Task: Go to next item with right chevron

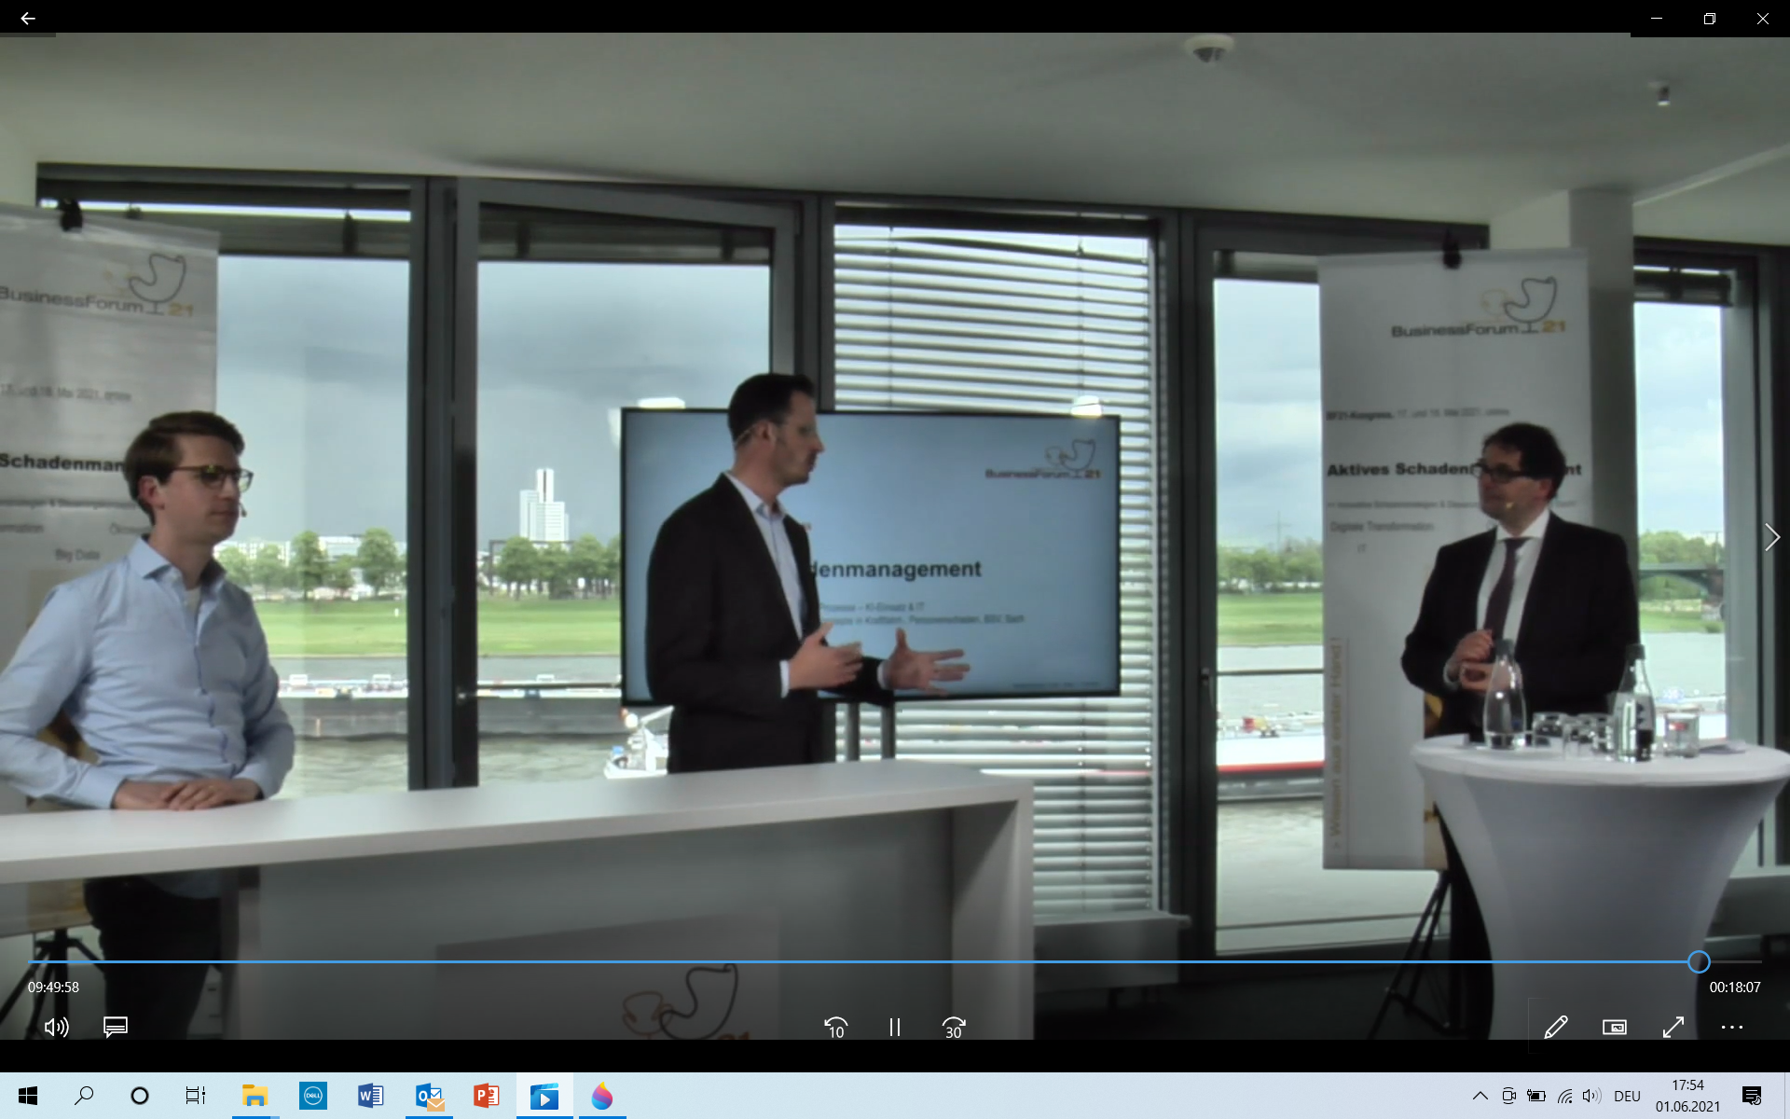Action: (1771, 537)
